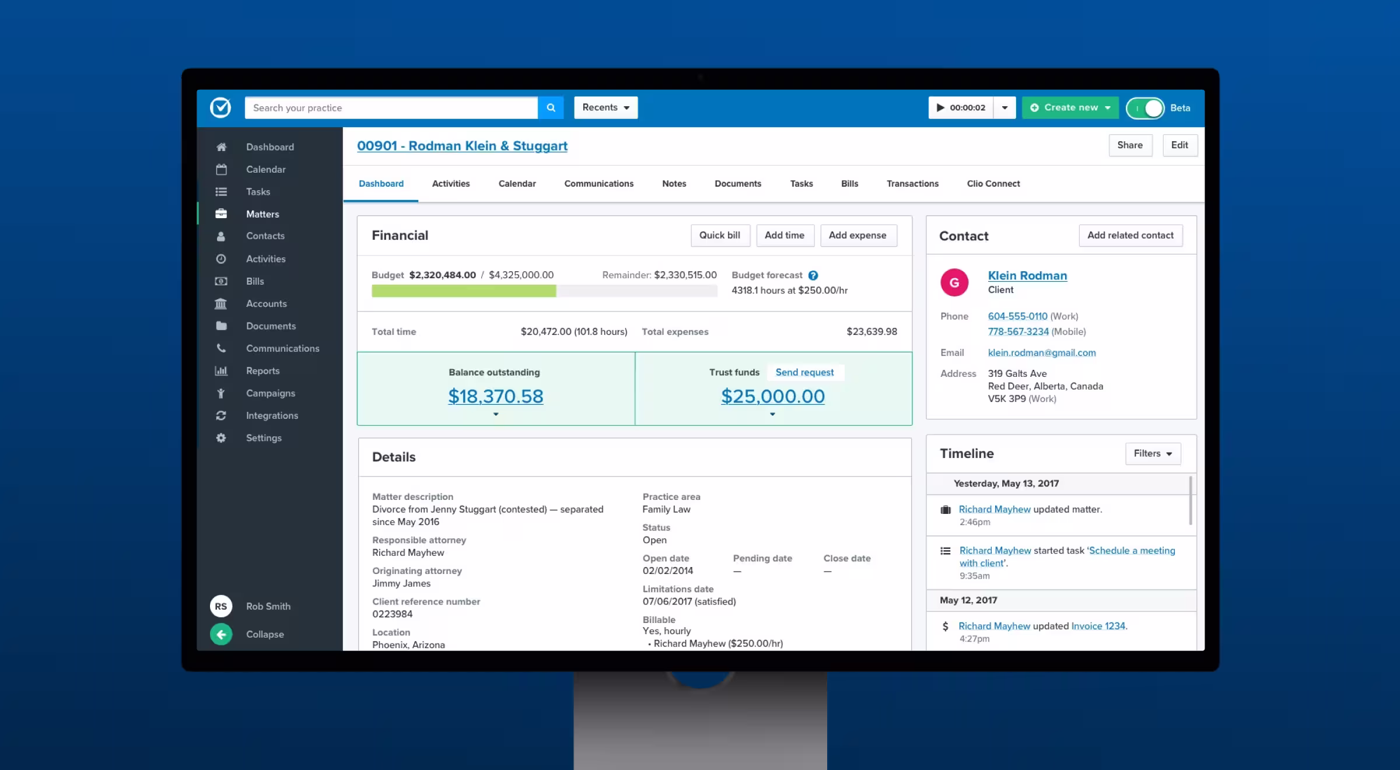Click the Settings gear icon

[x=221, y=437]
